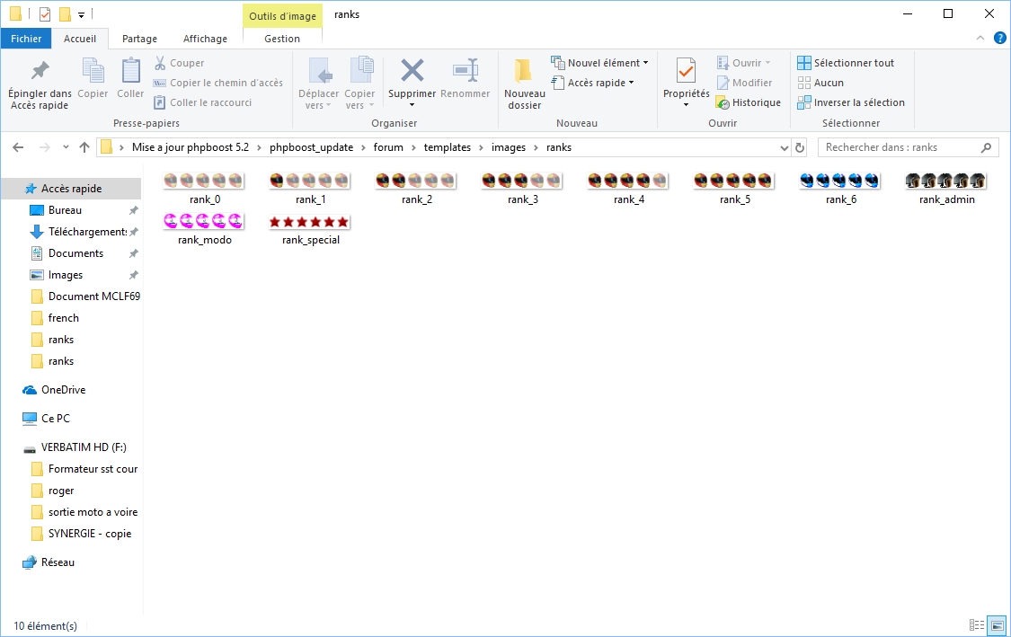Click Épingler dans Accès rapide pin icon
Viewport: 1011px width, 637px height.
[40, 72]
